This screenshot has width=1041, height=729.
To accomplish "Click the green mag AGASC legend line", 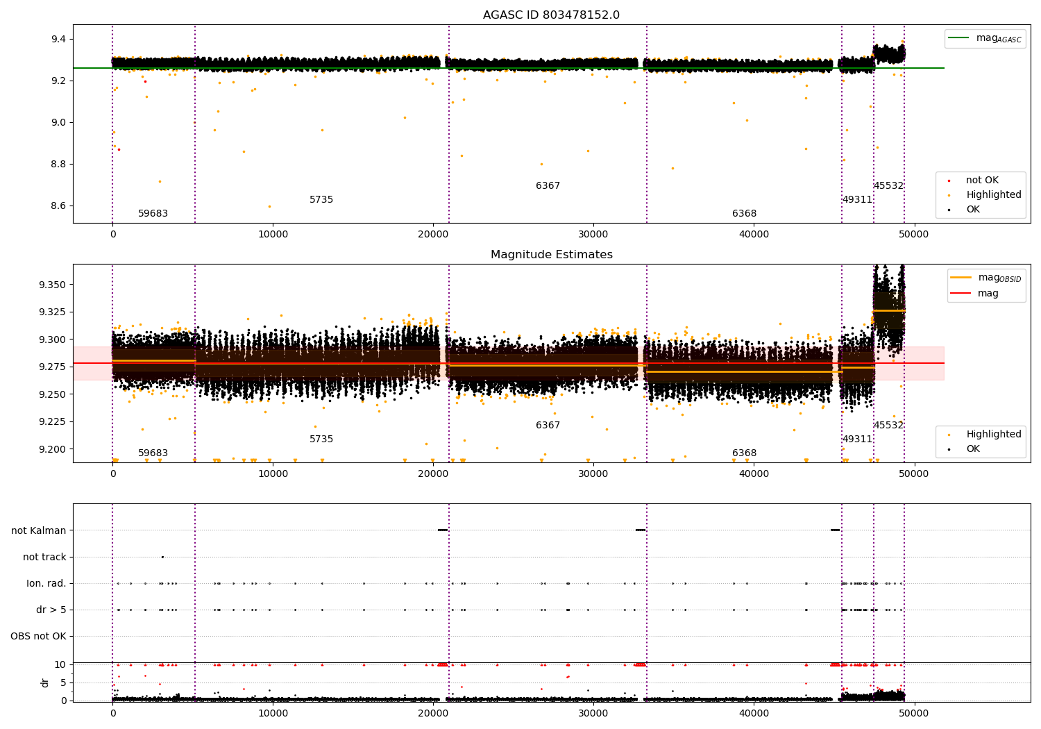I will click(958, 38).
